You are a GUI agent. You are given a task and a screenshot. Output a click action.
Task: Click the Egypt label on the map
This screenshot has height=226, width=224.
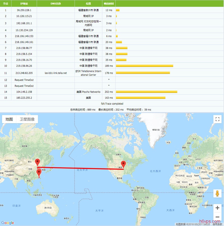[197, 175]
